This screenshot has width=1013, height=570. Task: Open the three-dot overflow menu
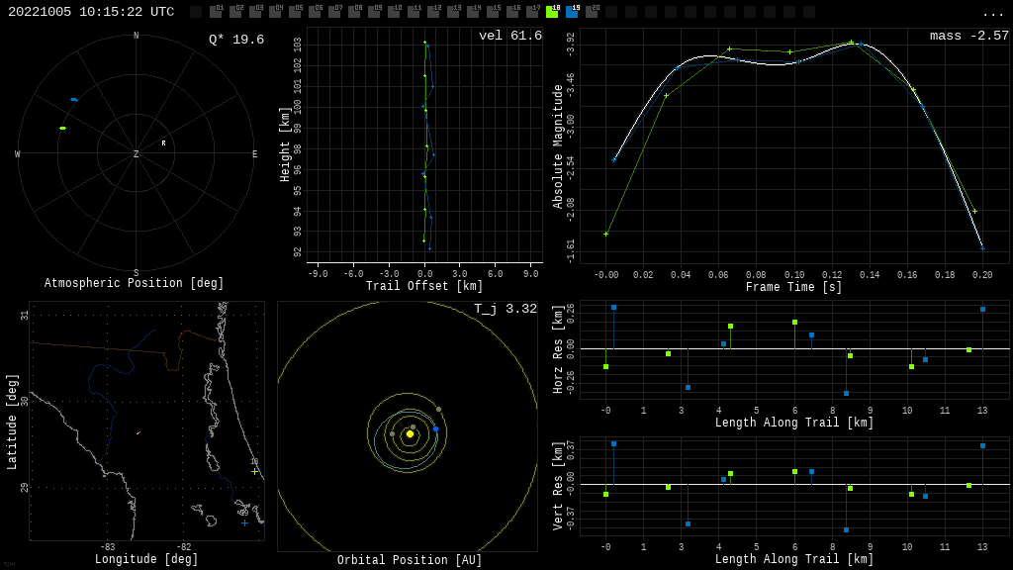click(992, 13)
